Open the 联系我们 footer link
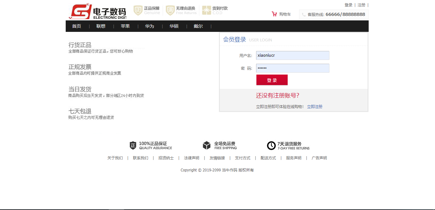This screenshot has height=210, width=435. [x=141, y=158]
